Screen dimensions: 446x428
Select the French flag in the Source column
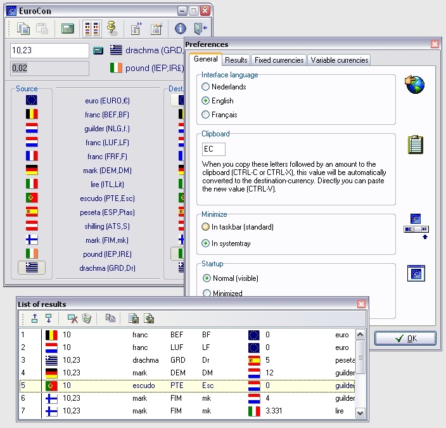click(x=32, y=156)
